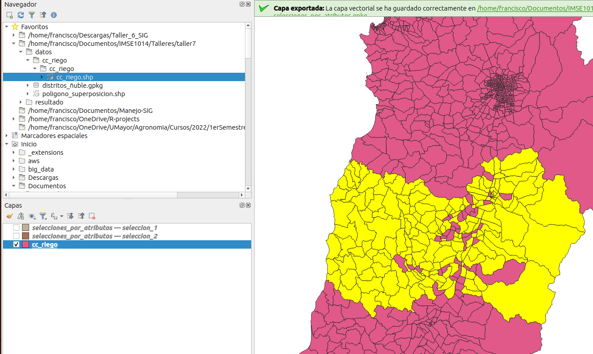Viewport: 593px width, 354px height.
Task: Enable the seleccion_2 layer checkbox
Action: point(16,236)
